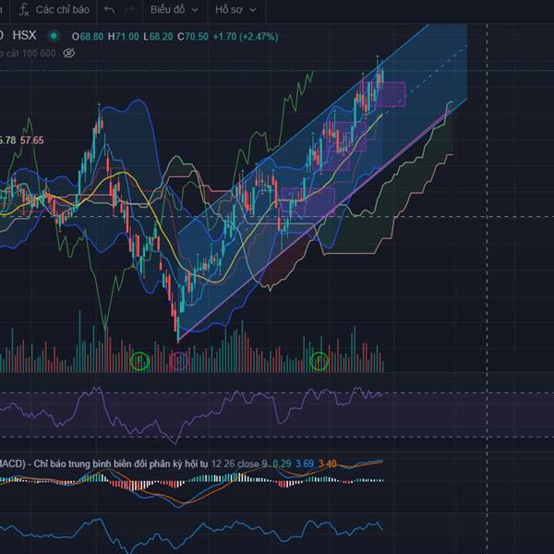
Task: Click the MACD indicator title label
Action: [x=103, y=464]
